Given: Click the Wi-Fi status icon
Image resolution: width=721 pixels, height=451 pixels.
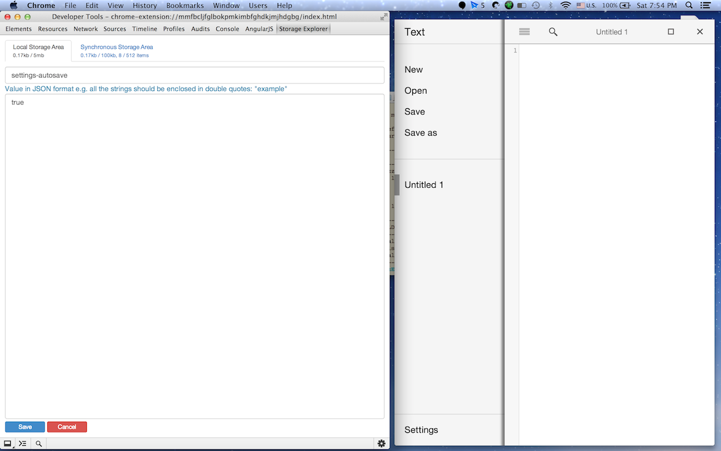Looking at the screenshot, I should 566,5.
